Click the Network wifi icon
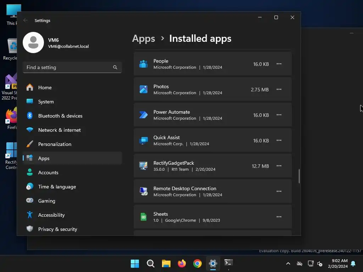Screen dimensions: 363x272 coord(30,130)
